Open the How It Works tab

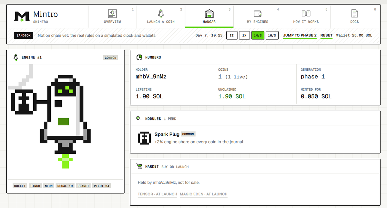306,17
